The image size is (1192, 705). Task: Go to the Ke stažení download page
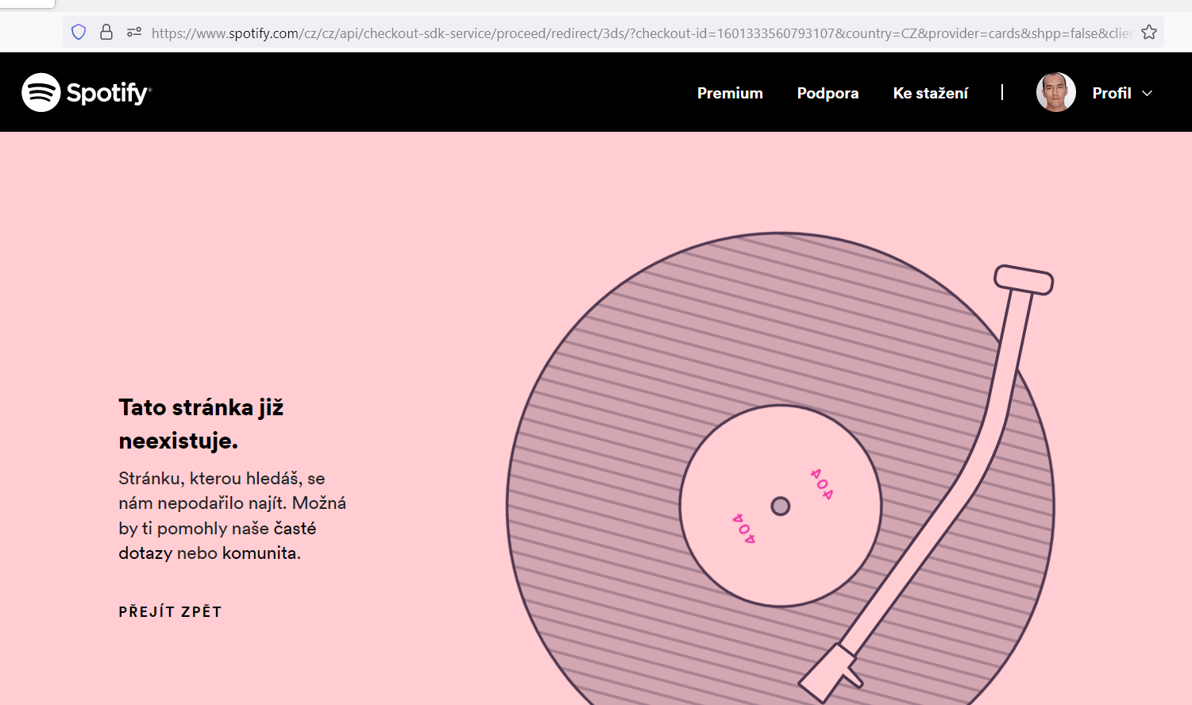[931, 93]
